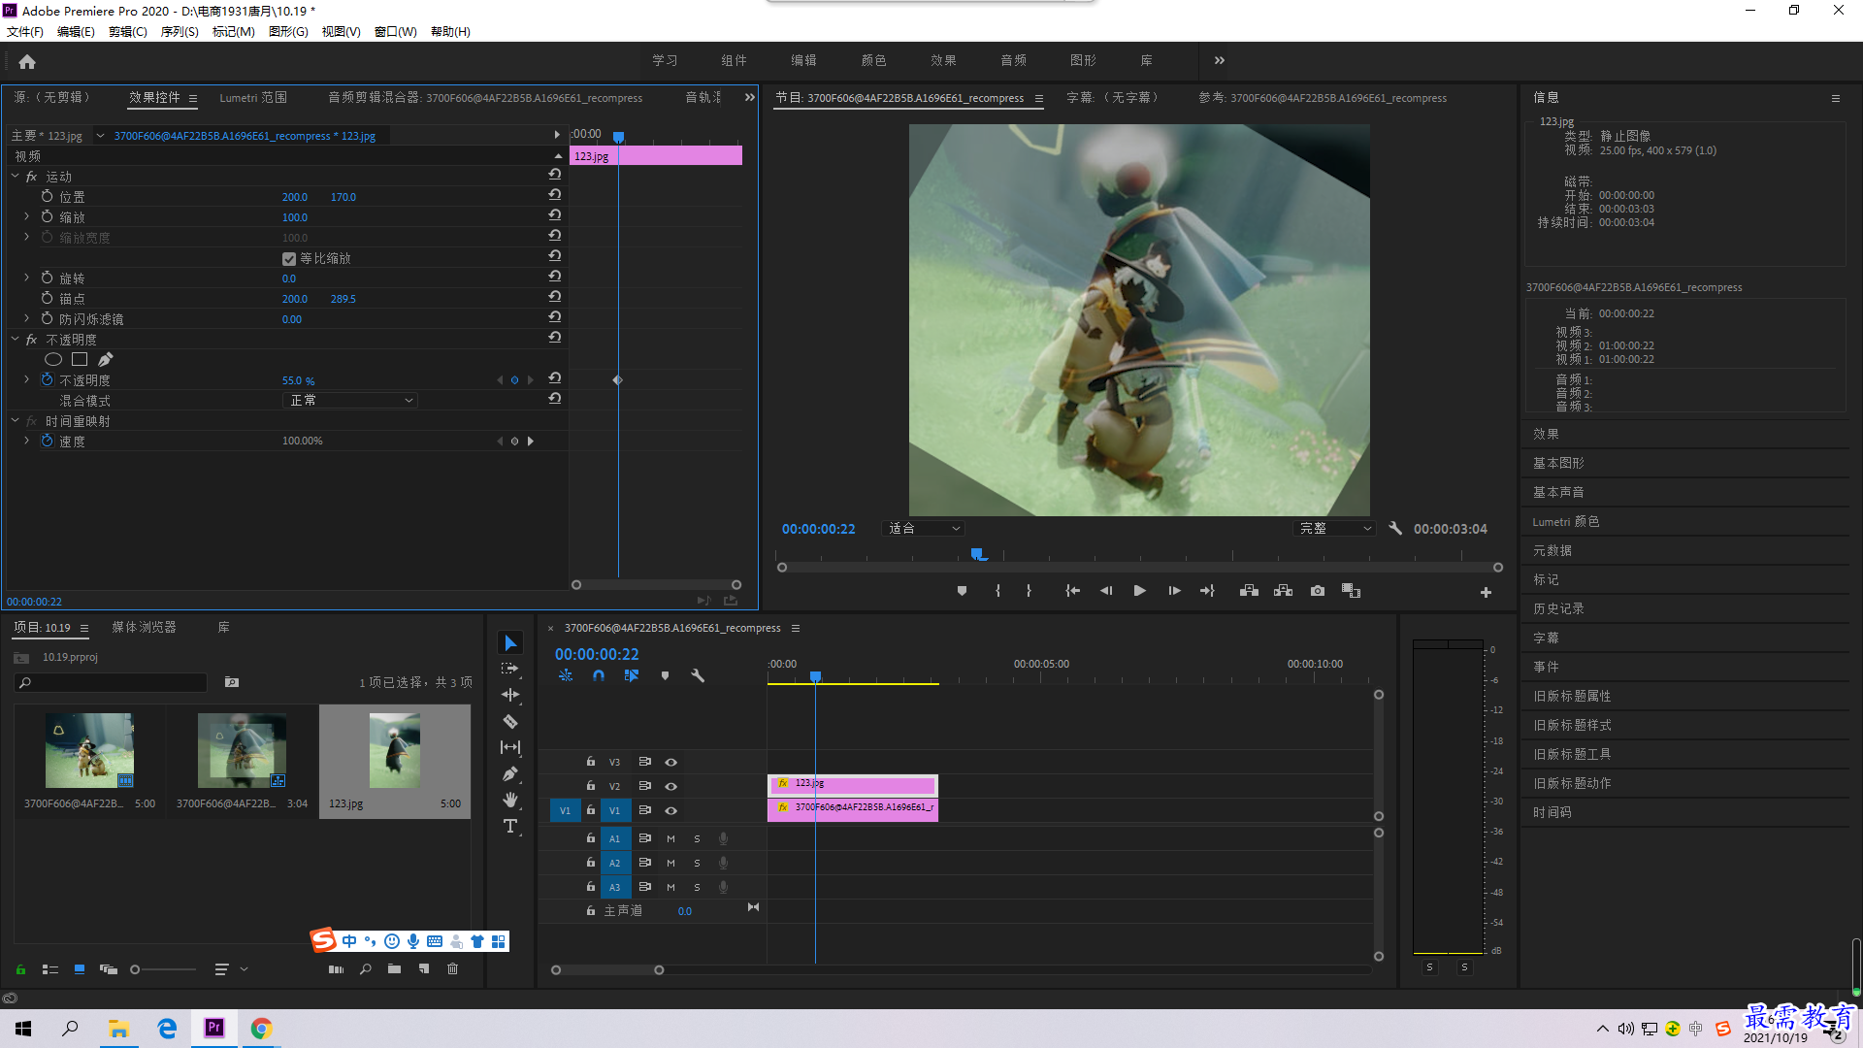This screenshot has width=1863, height=1048.
Task: Go to Out point
Action: coord(1207,591)
